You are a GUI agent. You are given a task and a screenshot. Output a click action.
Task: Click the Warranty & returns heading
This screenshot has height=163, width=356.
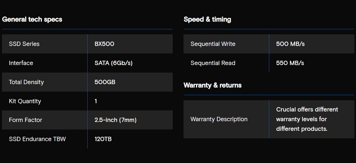pyautogui.click(x=212, y=85)
